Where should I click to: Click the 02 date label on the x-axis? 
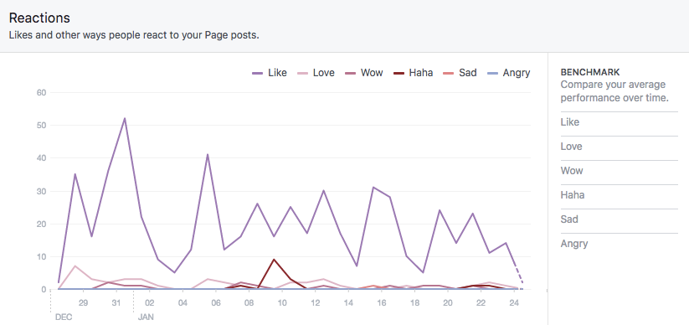tap(150, 302)
